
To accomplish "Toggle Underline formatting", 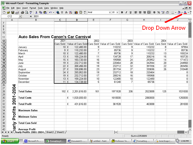I will (x=131, y=13).
